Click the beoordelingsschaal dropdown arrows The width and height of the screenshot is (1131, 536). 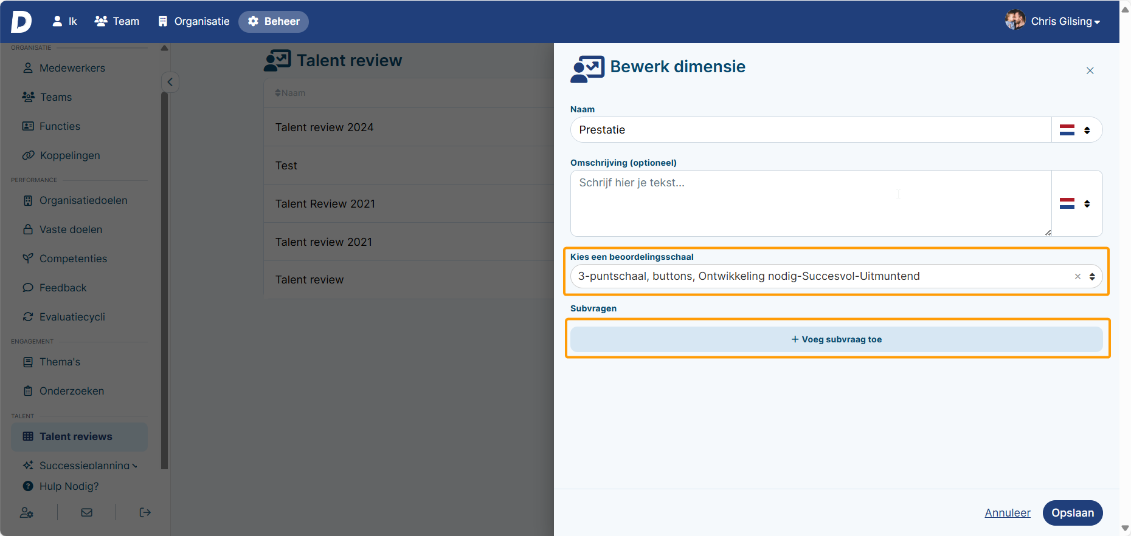(x=1092, y=276)
